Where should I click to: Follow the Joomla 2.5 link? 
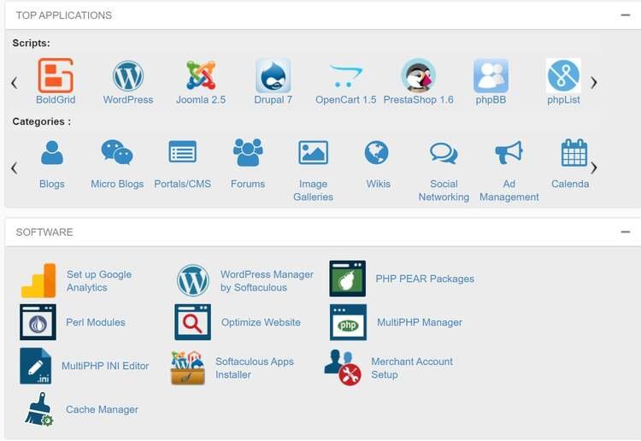point(201,100)
